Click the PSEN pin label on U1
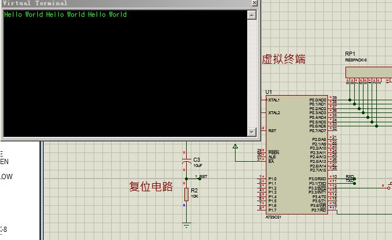This screenshot has height=240, width=392. pos(273,152)
